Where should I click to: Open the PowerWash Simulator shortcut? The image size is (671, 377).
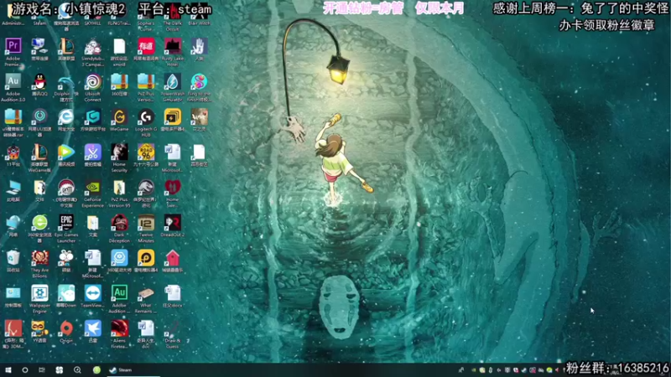pos(173,82)
